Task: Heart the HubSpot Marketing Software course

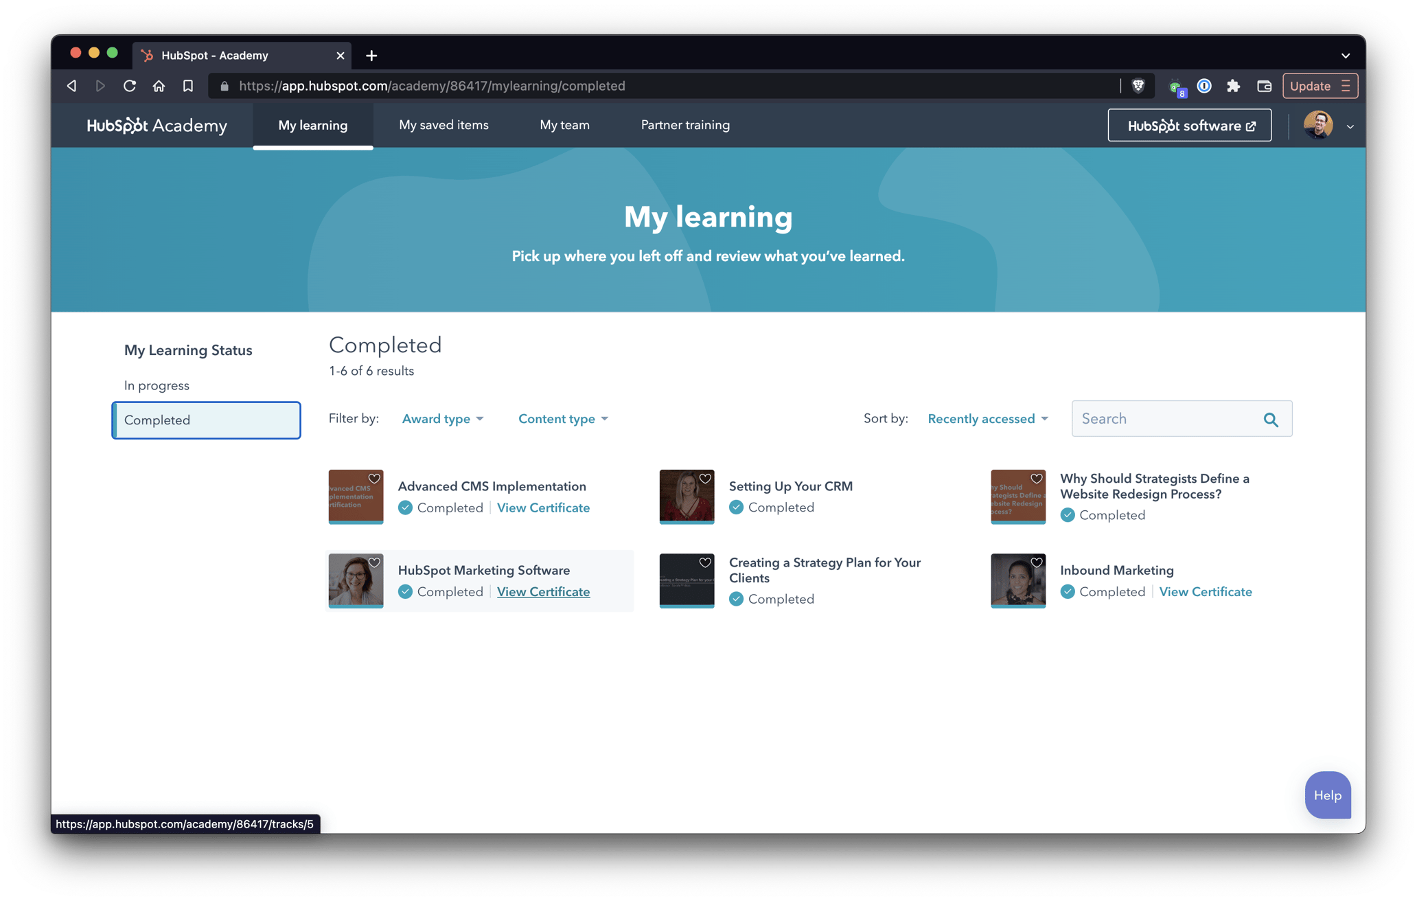Action: (374, 562)
